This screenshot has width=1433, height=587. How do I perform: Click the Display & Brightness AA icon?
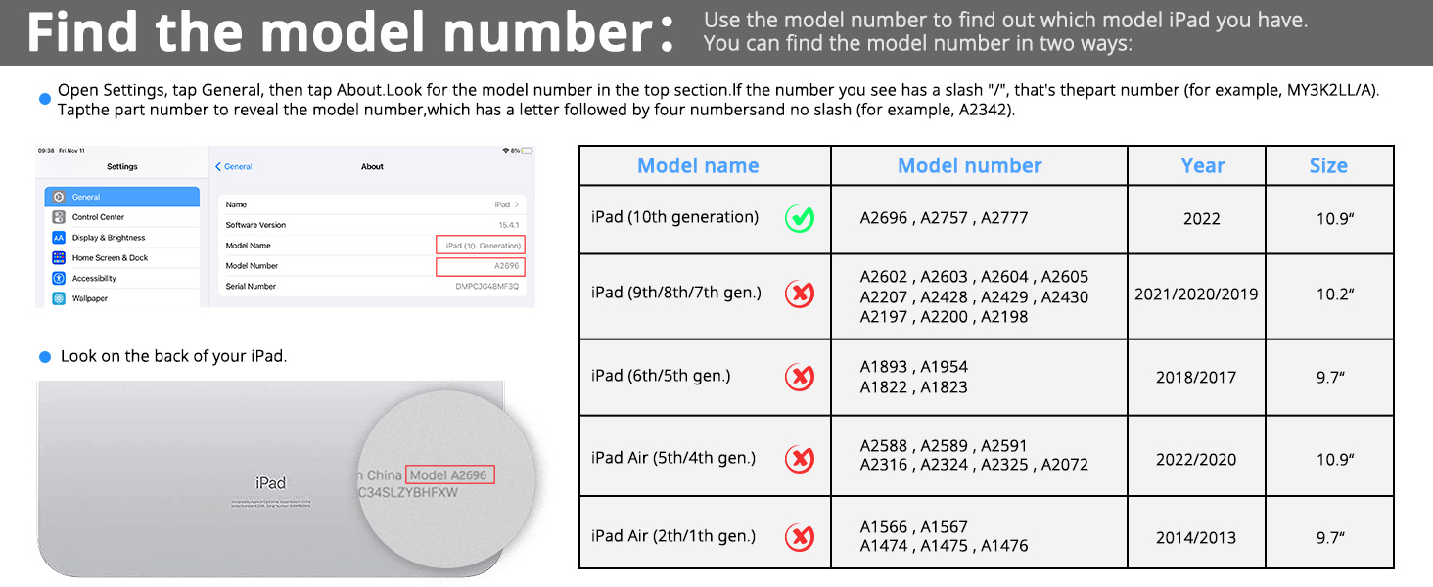pos(60,238)
